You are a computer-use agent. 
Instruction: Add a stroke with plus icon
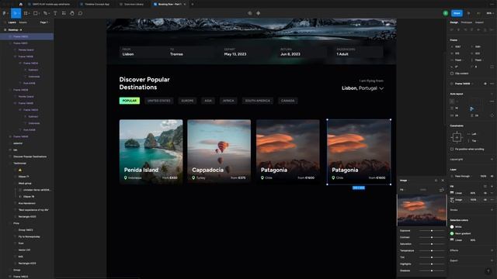coord(492,210)
